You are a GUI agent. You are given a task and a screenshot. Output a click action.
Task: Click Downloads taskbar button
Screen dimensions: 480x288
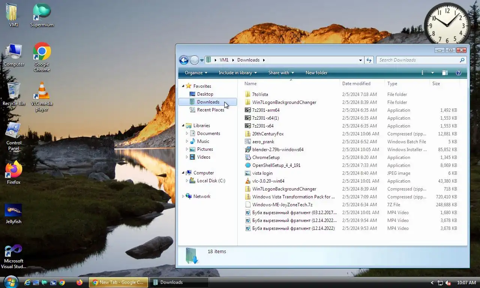[179, 282]
